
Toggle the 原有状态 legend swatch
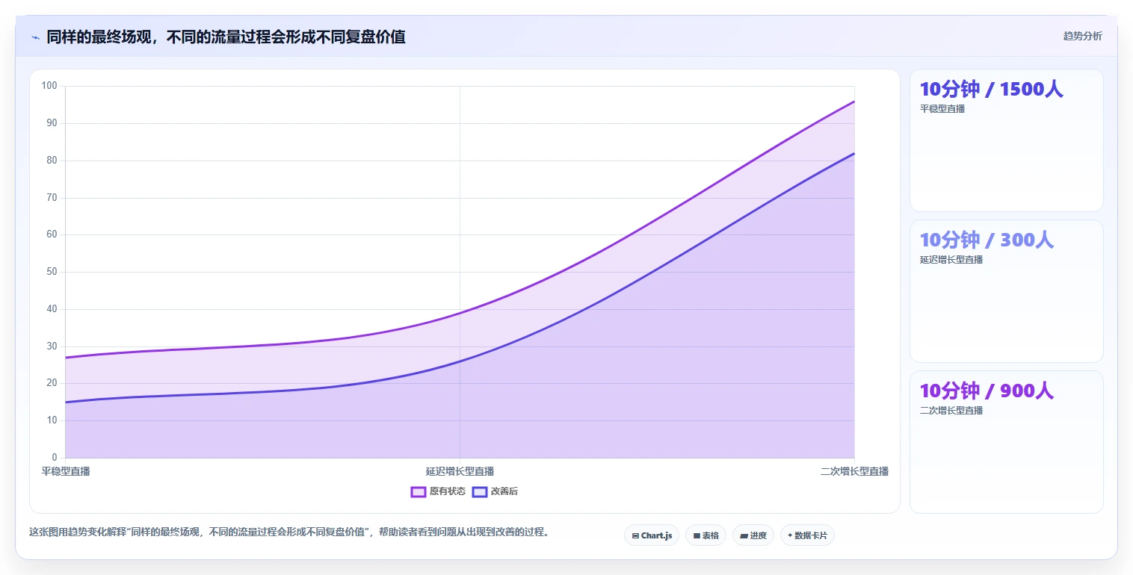coord(418,491)
